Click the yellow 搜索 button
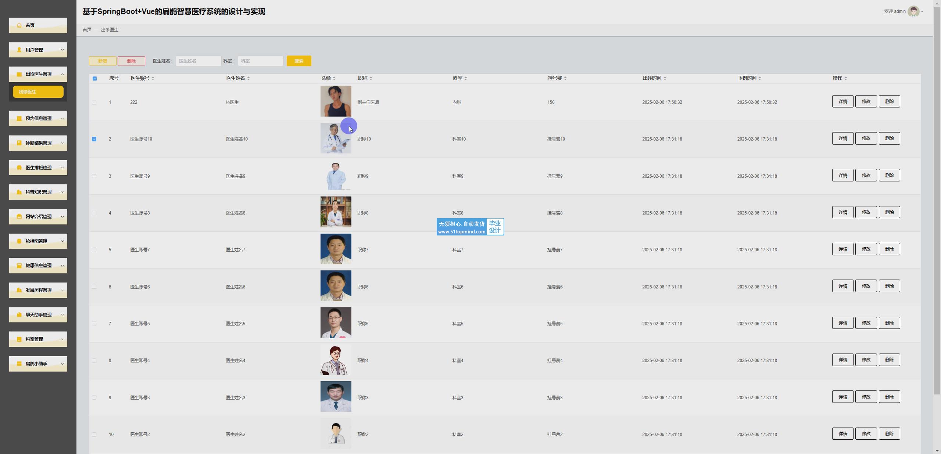This screenshot has width=941, height=454. [x=298, y=61]
